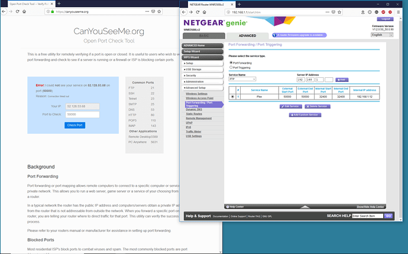Click the Service Name column header

click(x=260, y=90)
